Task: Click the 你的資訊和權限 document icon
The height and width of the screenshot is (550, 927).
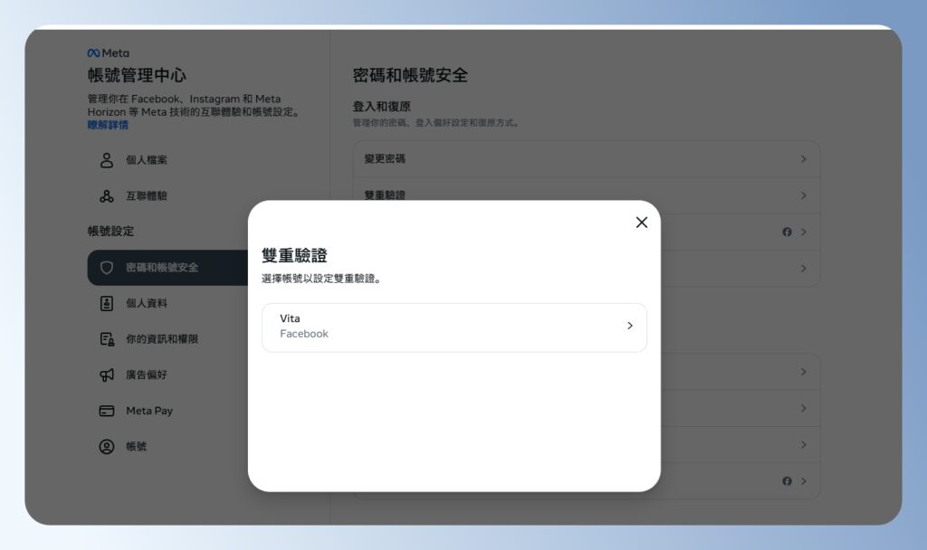Action: pyautogui.click(x=106, y=338)
